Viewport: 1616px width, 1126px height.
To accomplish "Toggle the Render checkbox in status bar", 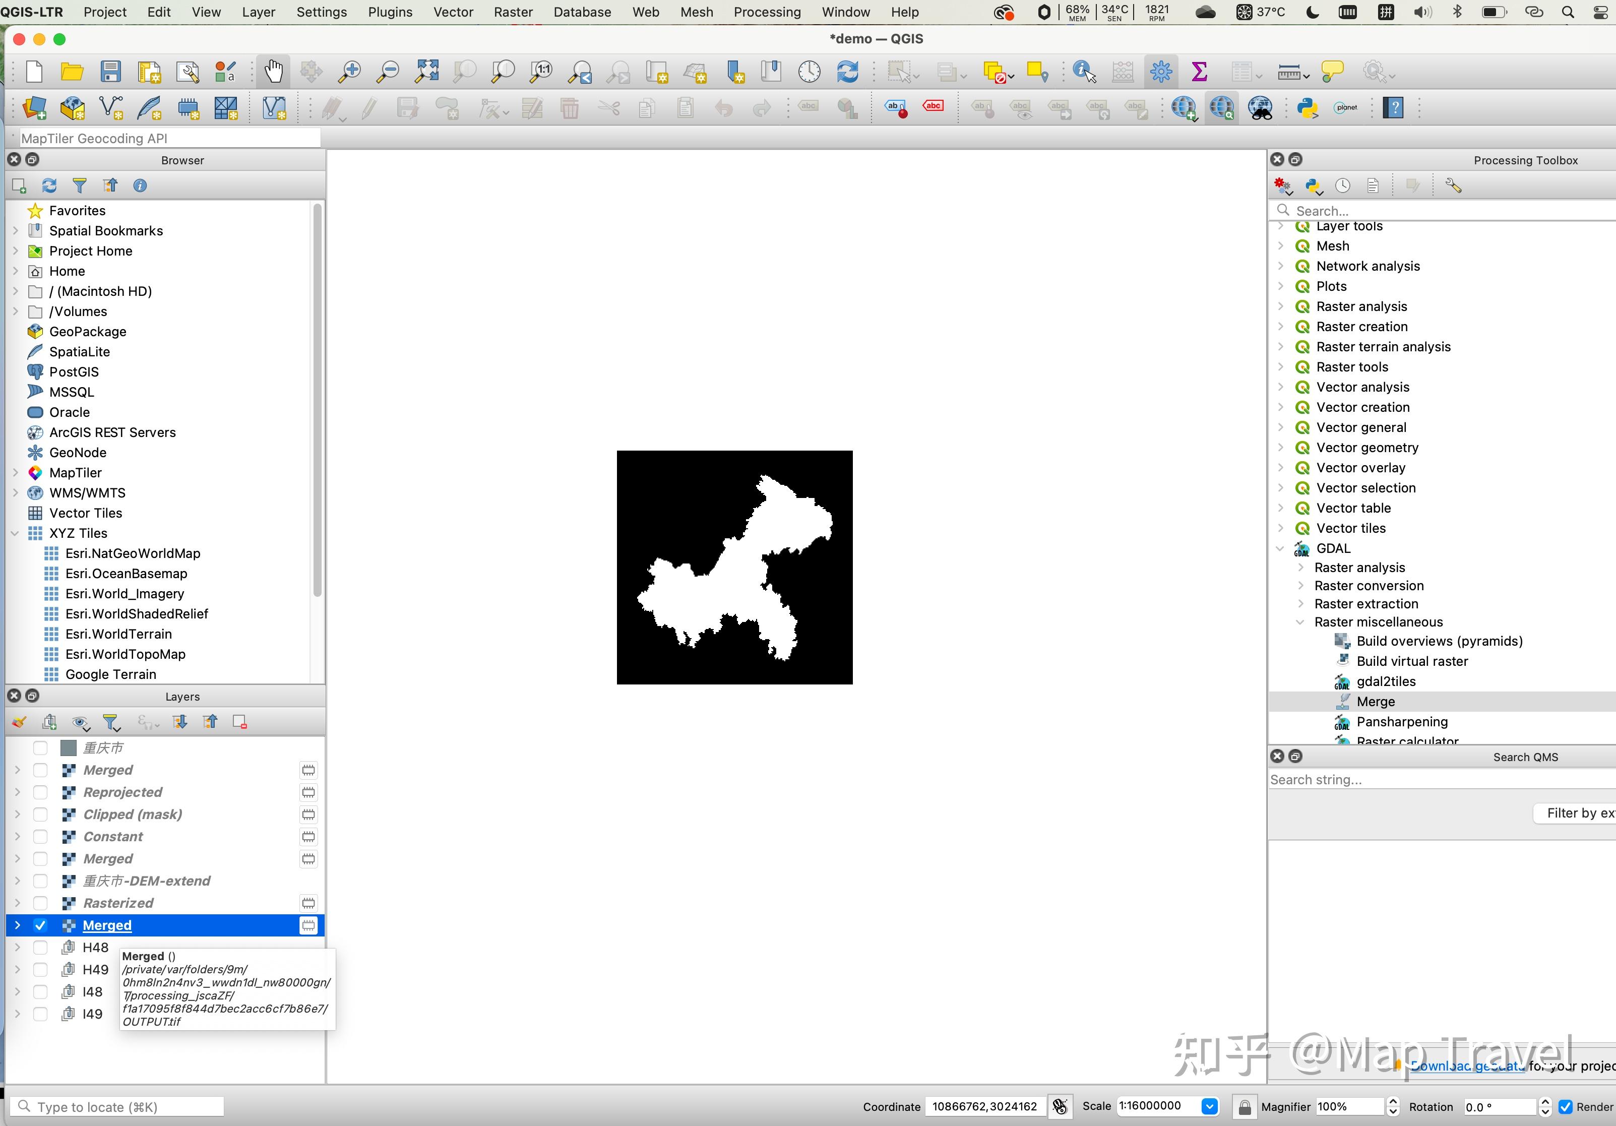I will 1565,1107.
